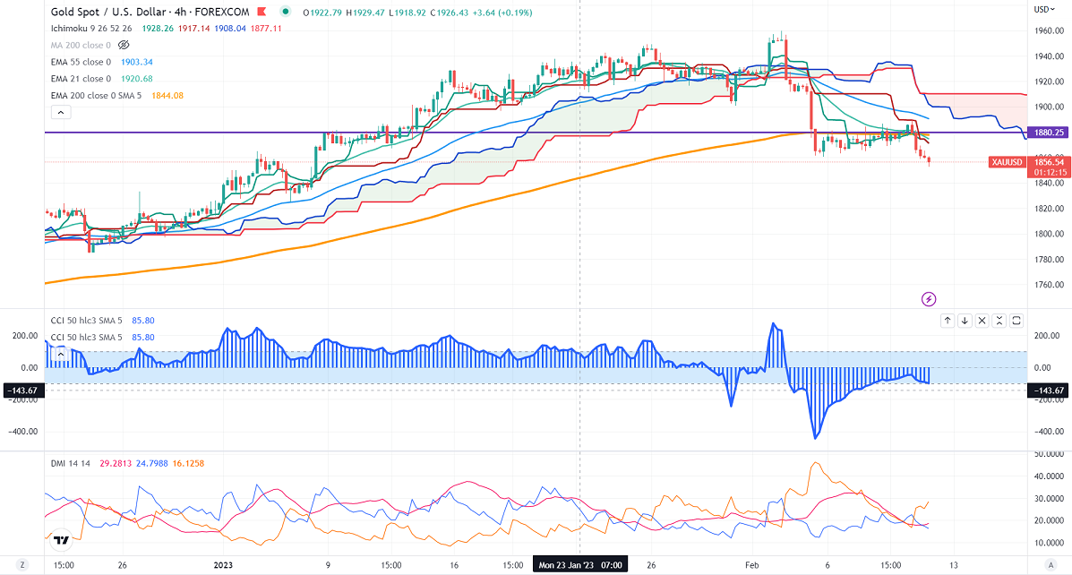
Task: Collapse the indicator legend with chevron
Action: pyautogui.click(x=60, y=112)
